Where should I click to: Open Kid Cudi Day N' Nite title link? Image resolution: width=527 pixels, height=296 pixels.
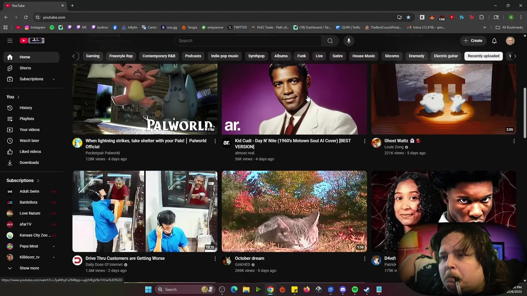point(293,144)
